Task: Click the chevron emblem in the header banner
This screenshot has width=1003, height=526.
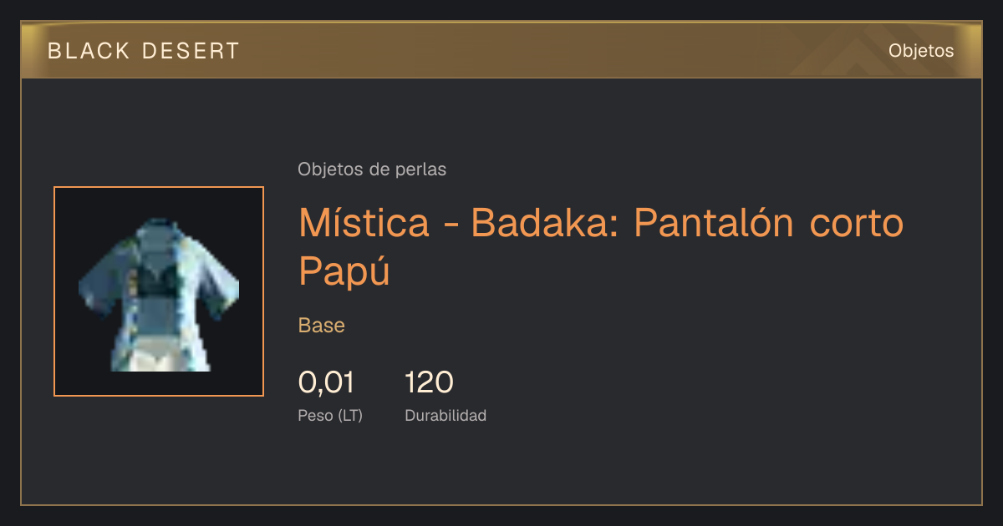Action: point(869,57)
